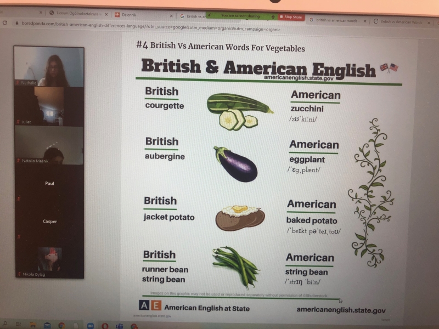Click the Stop Share button

click(x=291, y=17)
